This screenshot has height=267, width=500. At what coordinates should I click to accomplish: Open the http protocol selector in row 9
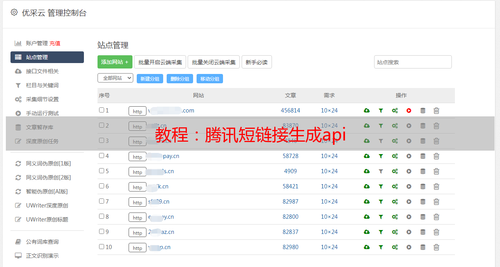tap(138, 232)
